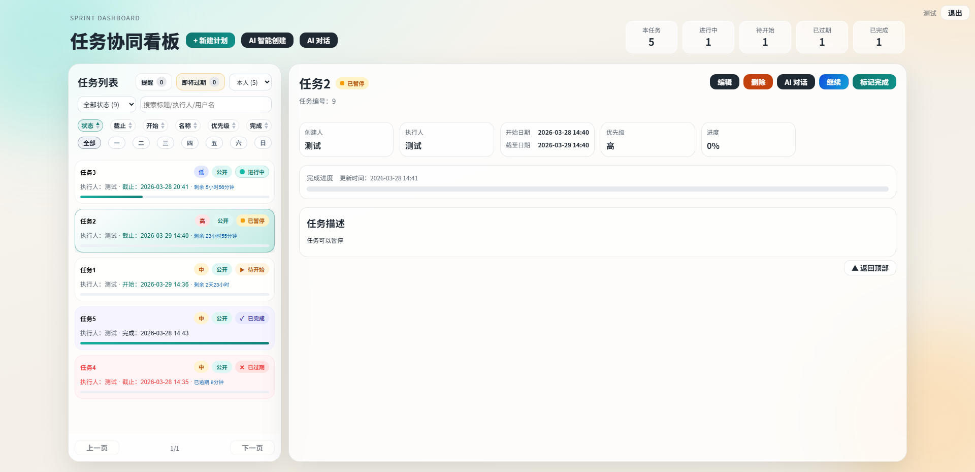Open the 全部状态 (9) dropdown
Screen dimensions: 975x472
[107, 105]
